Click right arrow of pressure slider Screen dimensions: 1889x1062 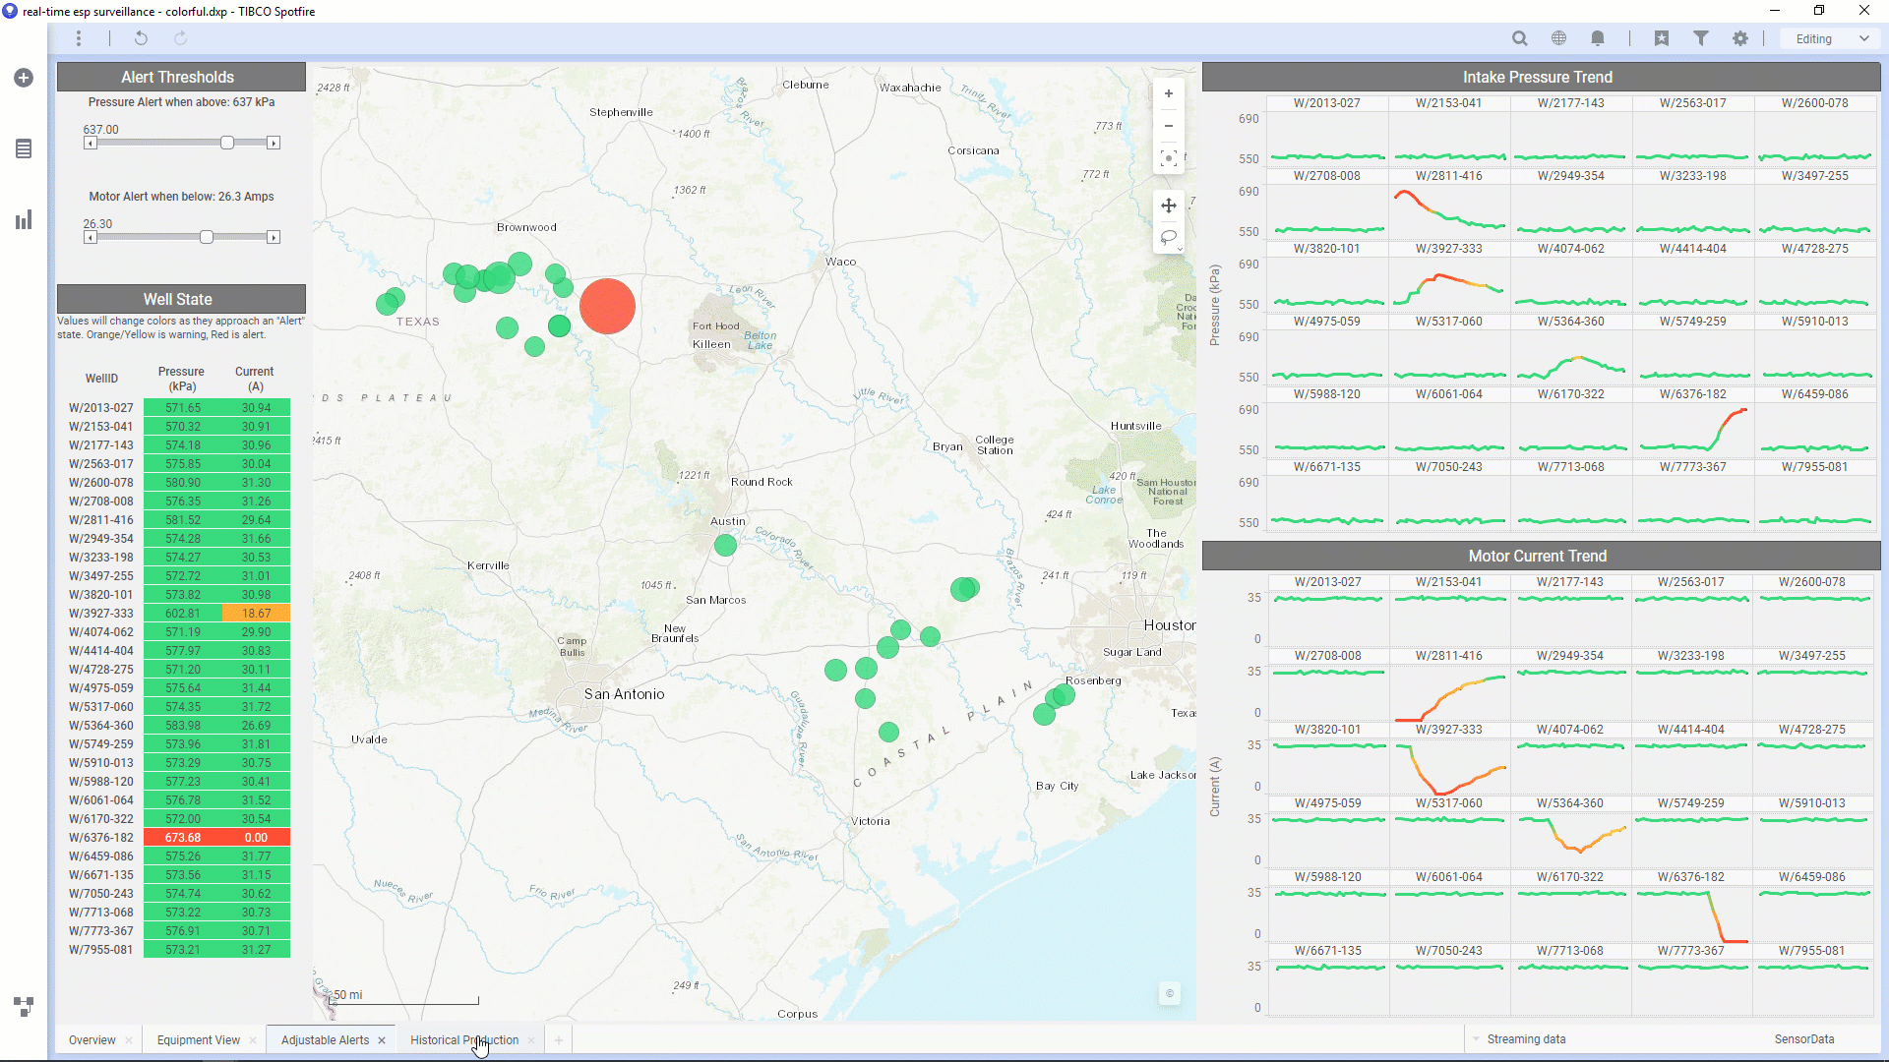pos(274,144)
